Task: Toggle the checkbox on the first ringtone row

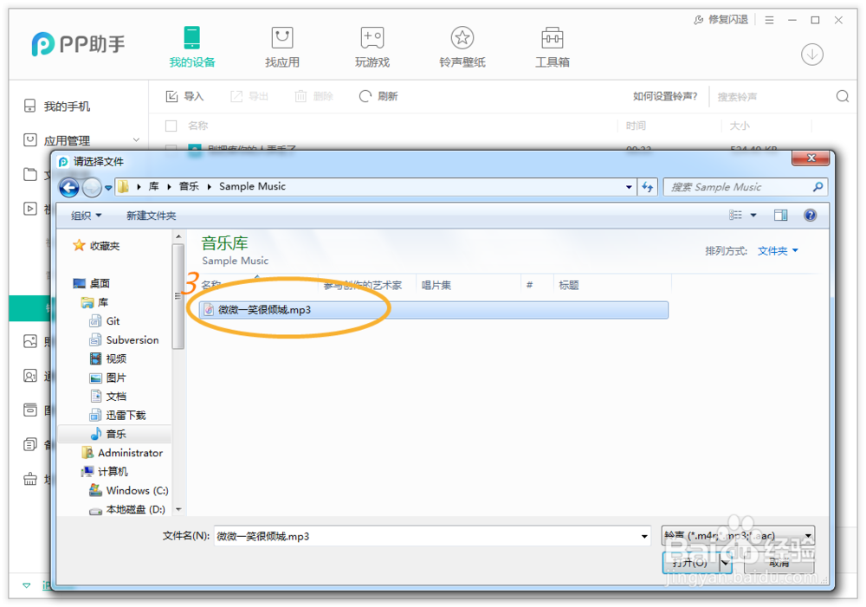Action: pos(170,149)
